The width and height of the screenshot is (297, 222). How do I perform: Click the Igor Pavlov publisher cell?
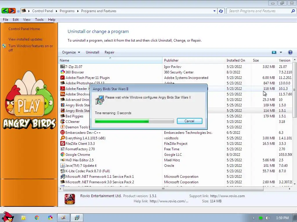coord(173,67)
